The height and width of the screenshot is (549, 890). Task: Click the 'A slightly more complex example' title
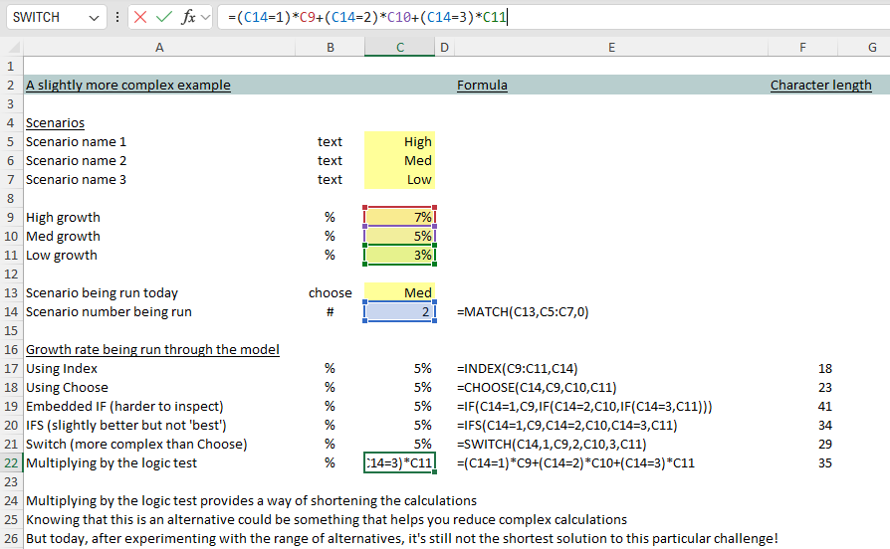coord(127,86)
